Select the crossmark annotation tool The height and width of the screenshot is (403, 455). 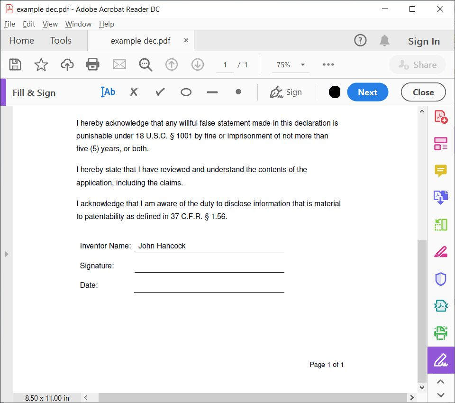(x=134, y=92)
